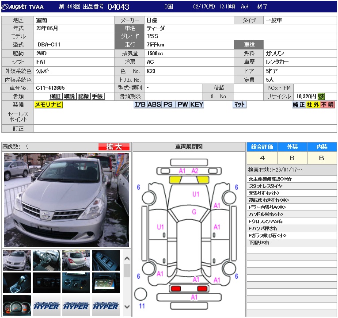Click the ABS equipment badge
Screen dimensions: 338x318
[x=154, y=105]
